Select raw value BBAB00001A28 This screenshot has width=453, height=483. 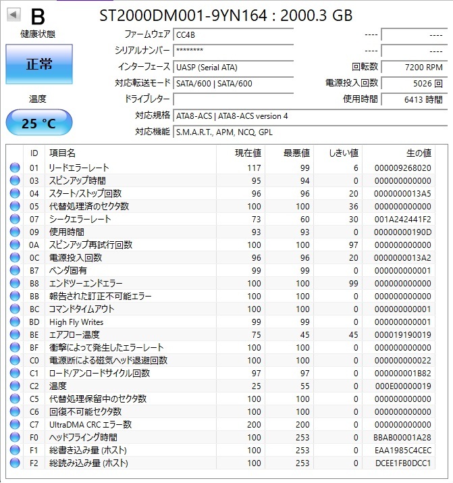402,438
